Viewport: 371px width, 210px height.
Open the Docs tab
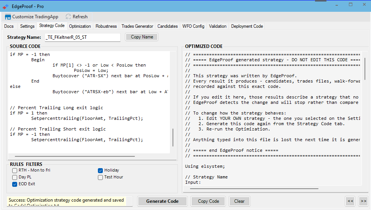click(9, 26)
